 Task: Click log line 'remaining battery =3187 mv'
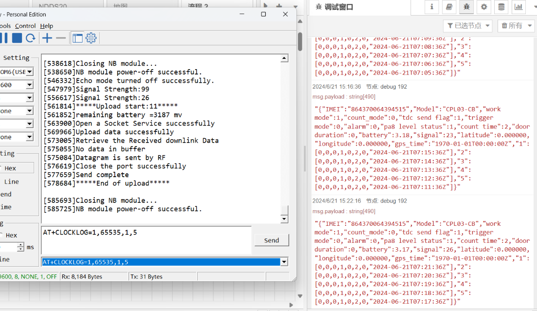pyautogui.click(x=112, y=115)
